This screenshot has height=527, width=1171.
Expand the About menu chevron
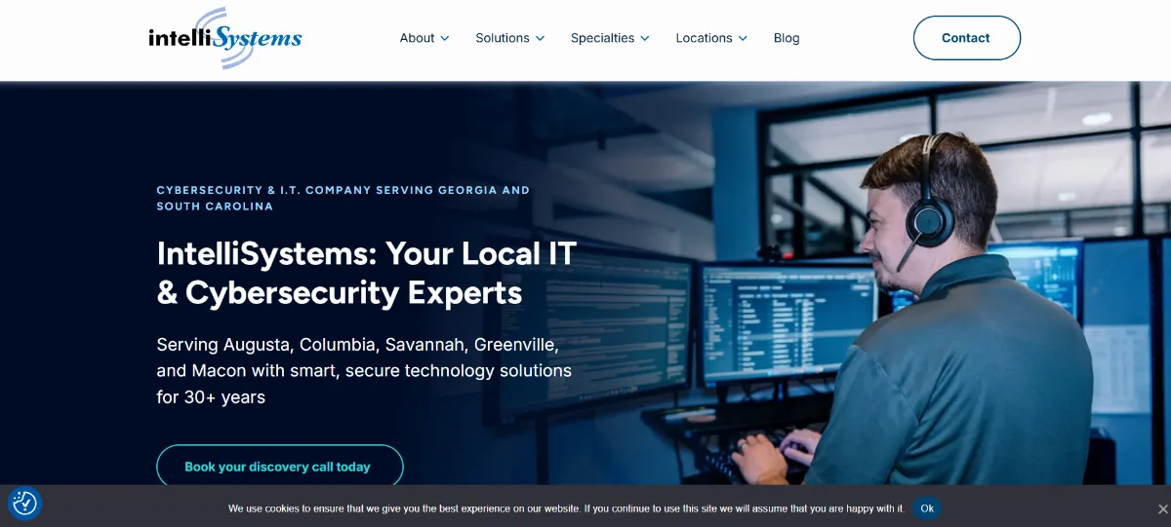[445, 39]
